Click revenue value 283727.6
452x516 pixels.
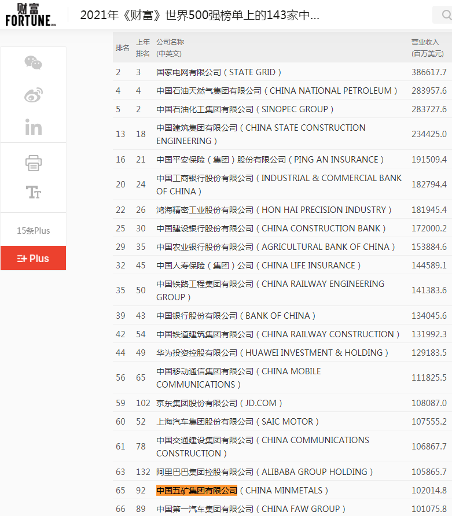click(x=429, y=109)
